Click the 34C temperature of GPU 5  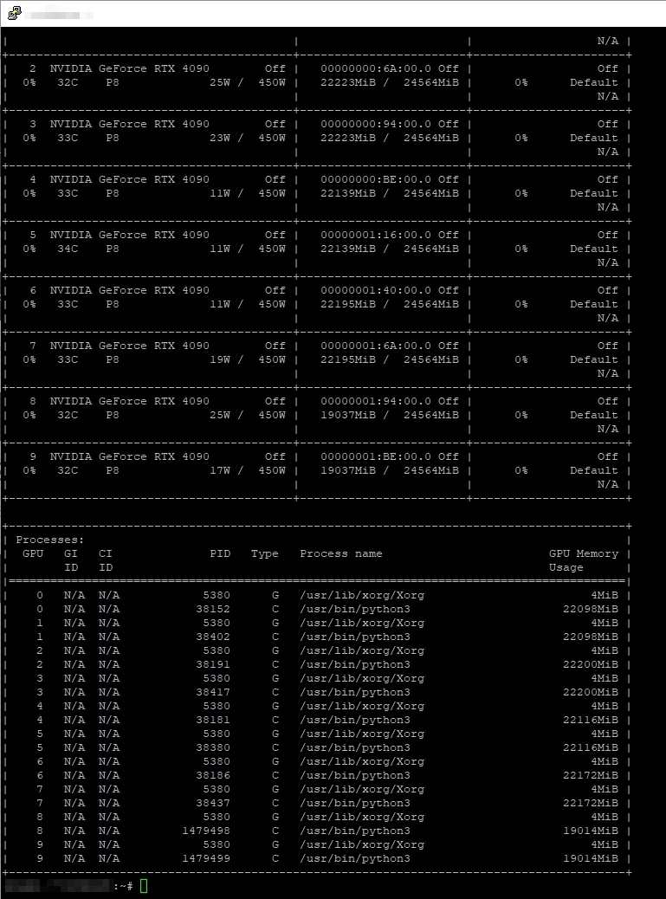coord(68,249)
